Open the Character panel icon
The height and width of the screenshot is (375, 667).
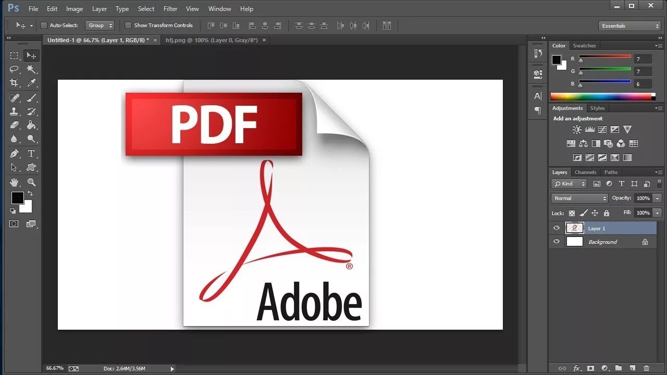[538, 96]
